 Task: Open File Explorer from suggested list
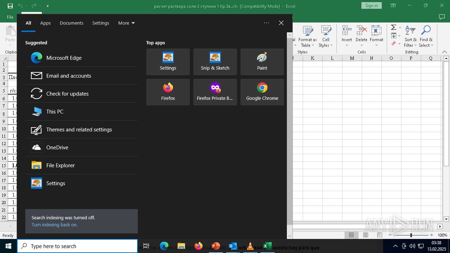(x=82, y=165)
